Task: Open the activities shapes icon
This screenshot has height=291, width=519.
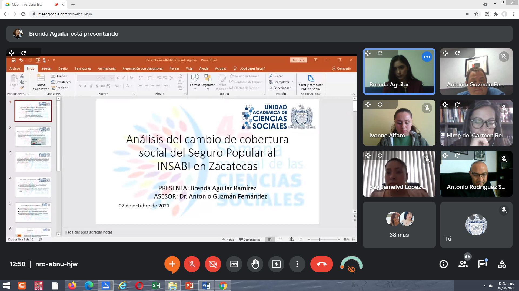Action: point(502,264)
